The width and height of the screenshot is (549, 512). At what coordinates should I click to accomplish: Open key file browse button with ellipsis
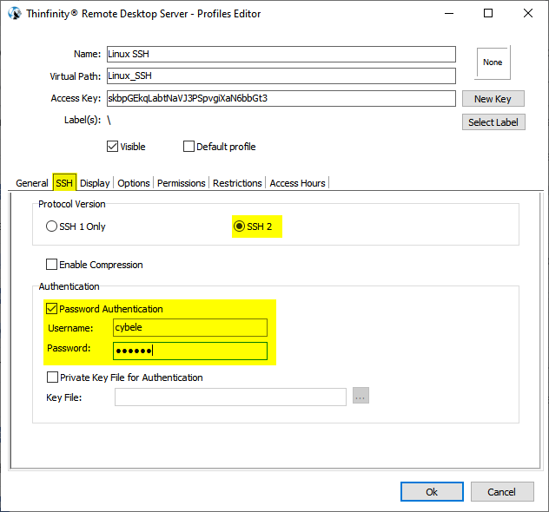tap(360, 396)
